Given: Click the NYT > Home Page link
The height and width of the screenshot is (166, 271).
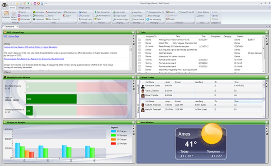Looking at the screenshot, I should click(x=11, y=36).
